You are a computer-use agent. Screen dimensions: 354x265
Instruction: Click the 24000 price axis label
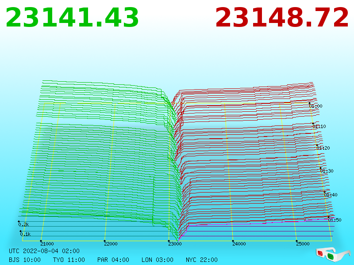click(x=239, y=244)
